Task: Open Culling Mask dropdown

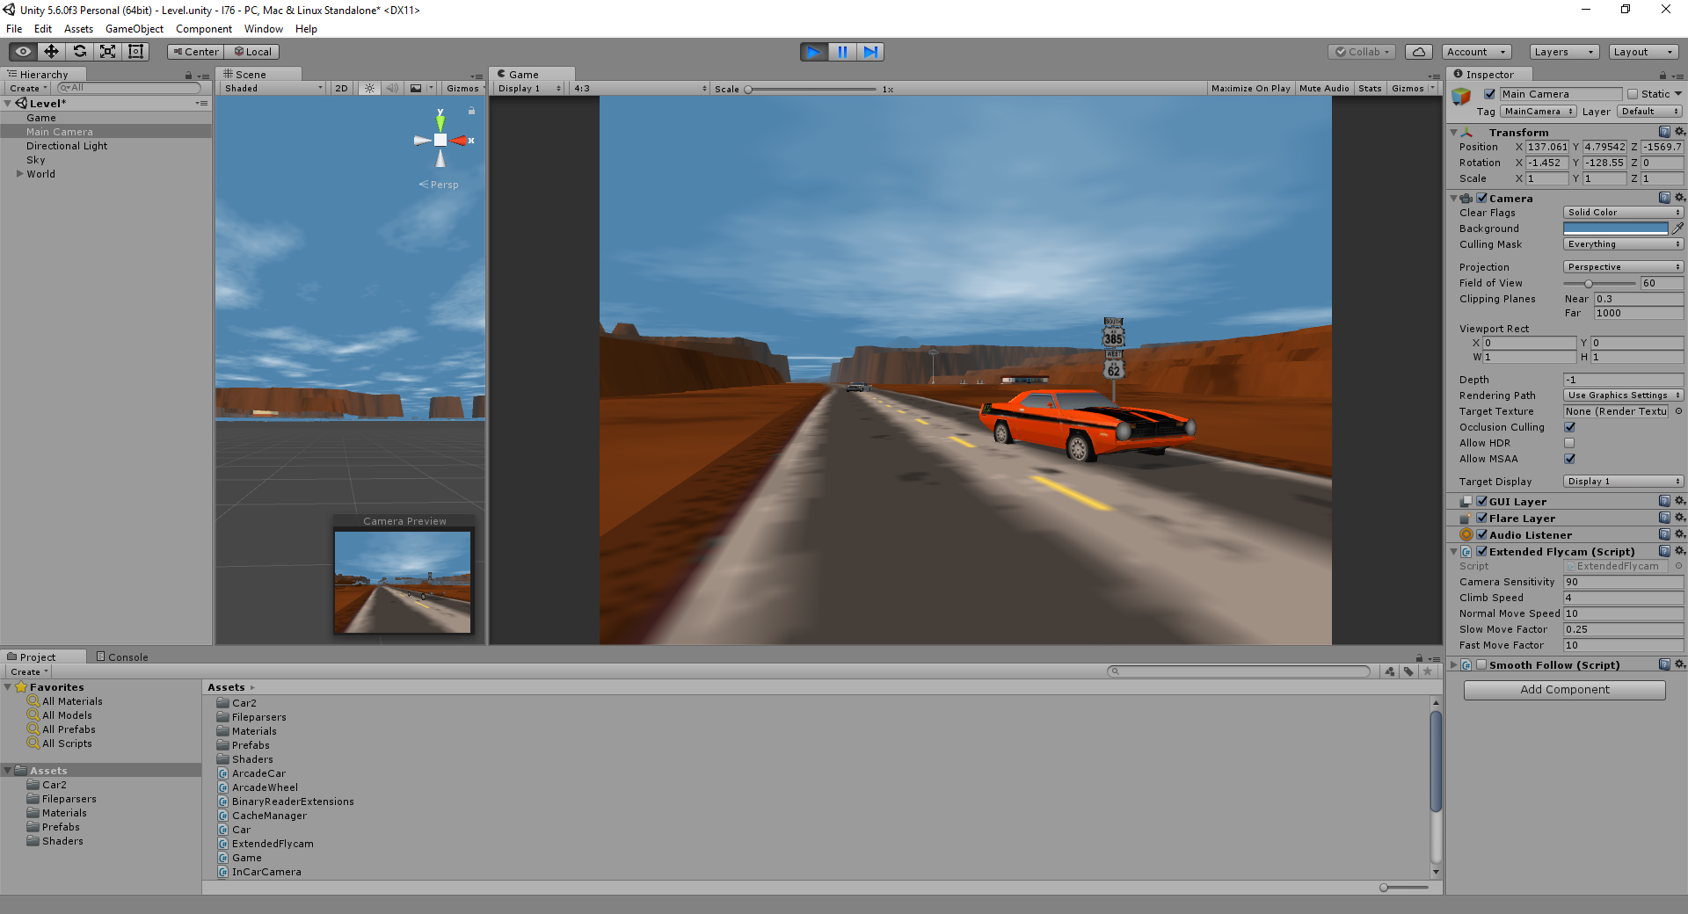Action: [x=1623, y=244]
